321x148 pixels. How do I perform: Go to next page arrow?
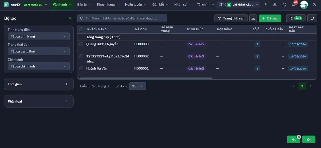[310, 86]
